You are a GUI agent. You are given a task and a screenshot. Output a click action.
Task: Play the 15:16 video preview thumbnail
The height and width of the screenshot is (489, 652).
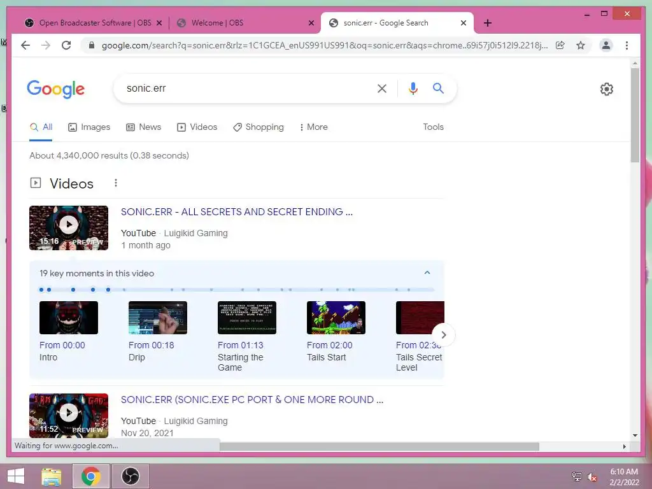point(69,228)
